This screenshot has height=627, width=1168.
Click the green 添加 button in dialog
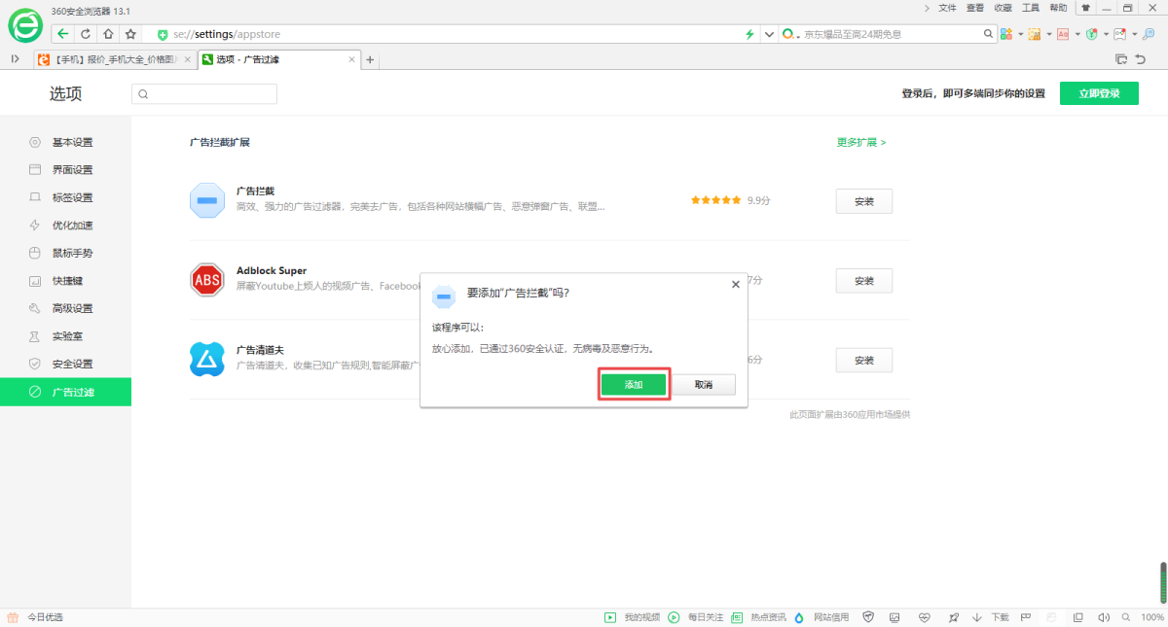[x=634, y=385]
